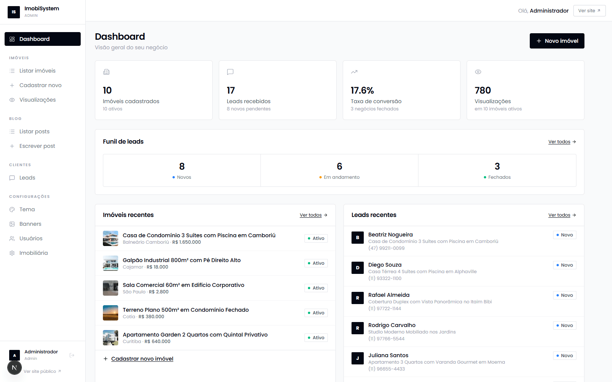Click the Dashboard grid icon in sidebar

[x=12, y=39]
